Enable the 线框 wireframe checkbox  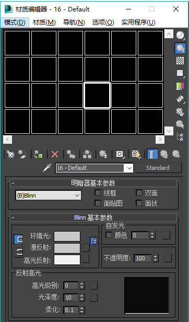pyautogui.click(x=98, y=192)
